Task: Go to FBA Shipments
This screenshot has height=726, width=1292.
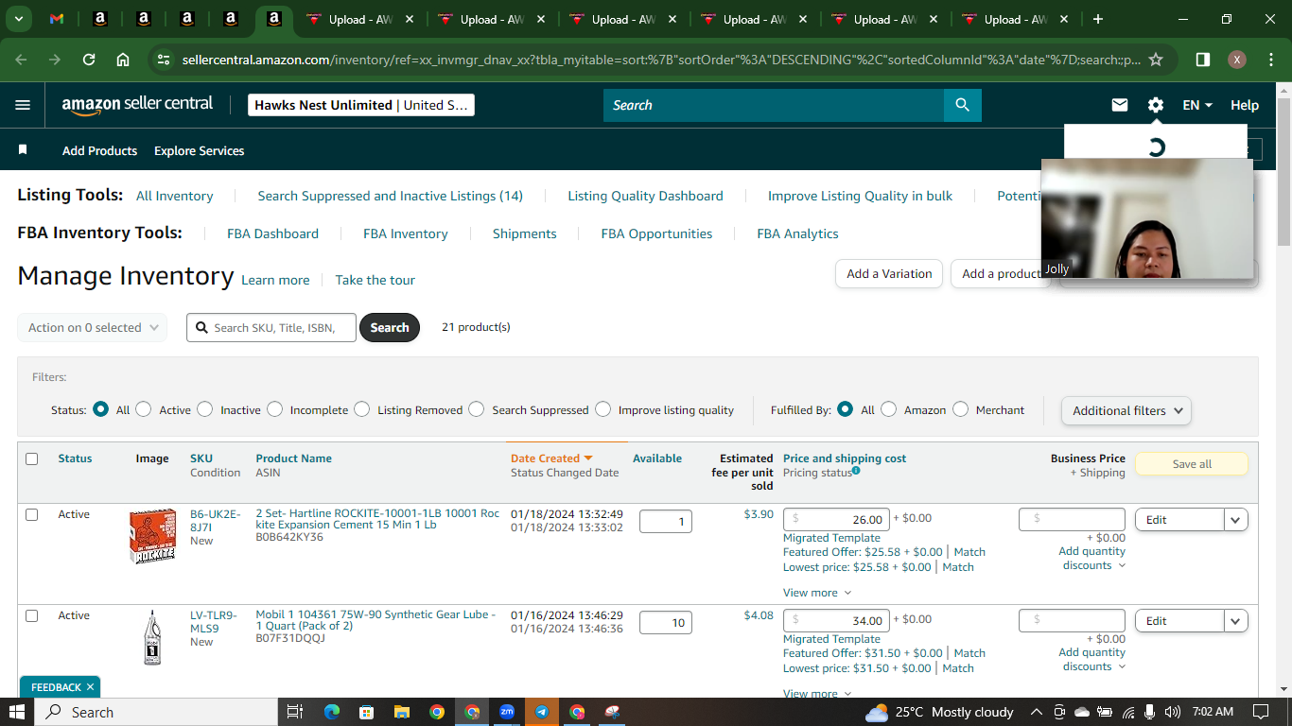Action: 525,233
